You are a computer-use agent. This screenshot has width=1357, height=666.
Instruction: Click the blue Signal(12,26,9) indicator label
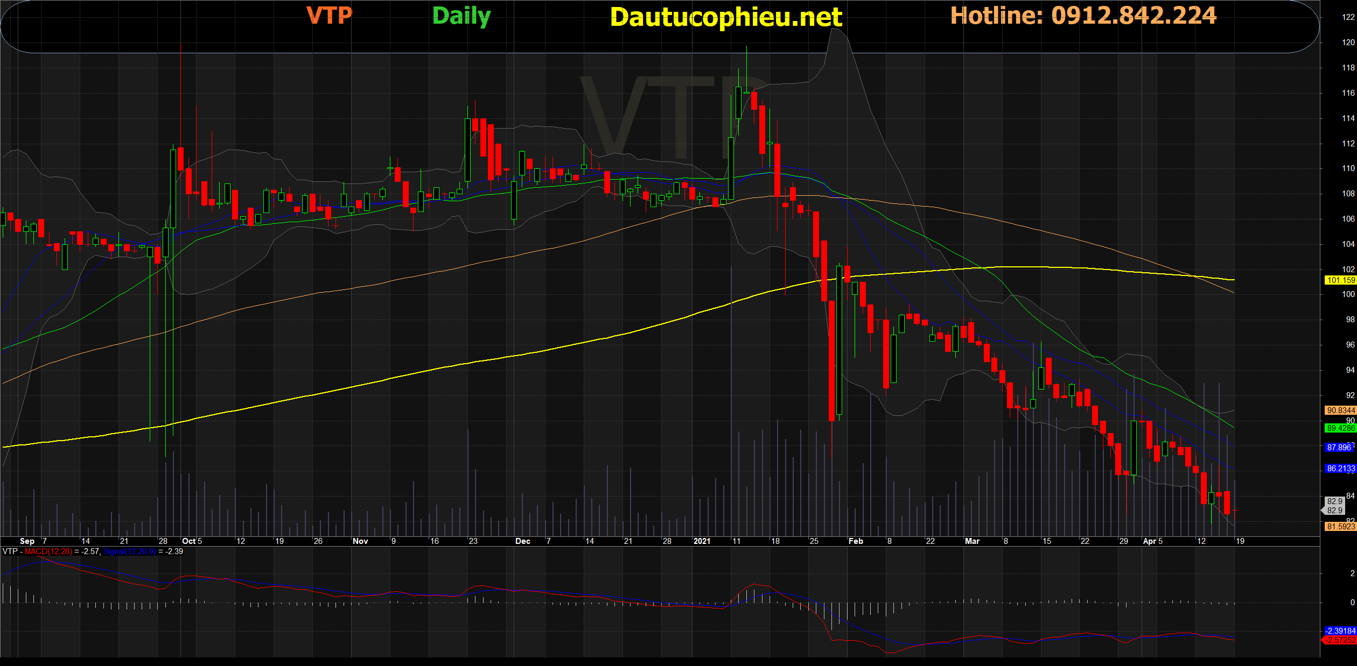[130, 551]
